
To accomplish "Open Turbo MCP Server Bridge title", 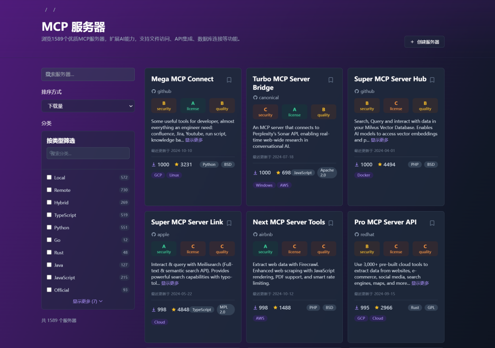I will pyautogui.click(x=281, y=83).
